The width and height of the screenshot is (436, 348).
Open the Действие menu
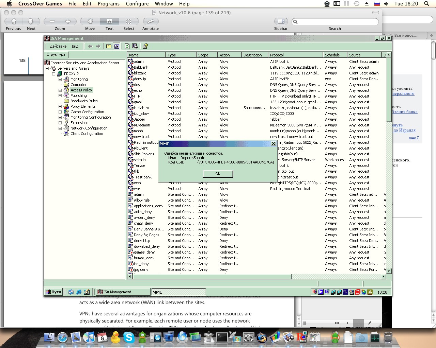[x=58, y=46]
